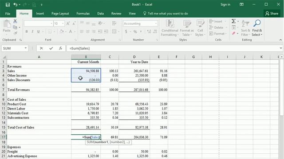Click Sign in
284x159 pixels.
click(x=225, y=4)
